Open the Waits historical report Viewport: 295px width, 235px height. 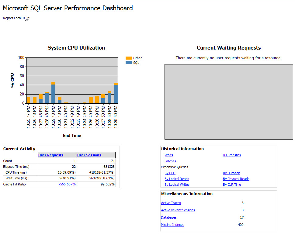click(168, 155)
